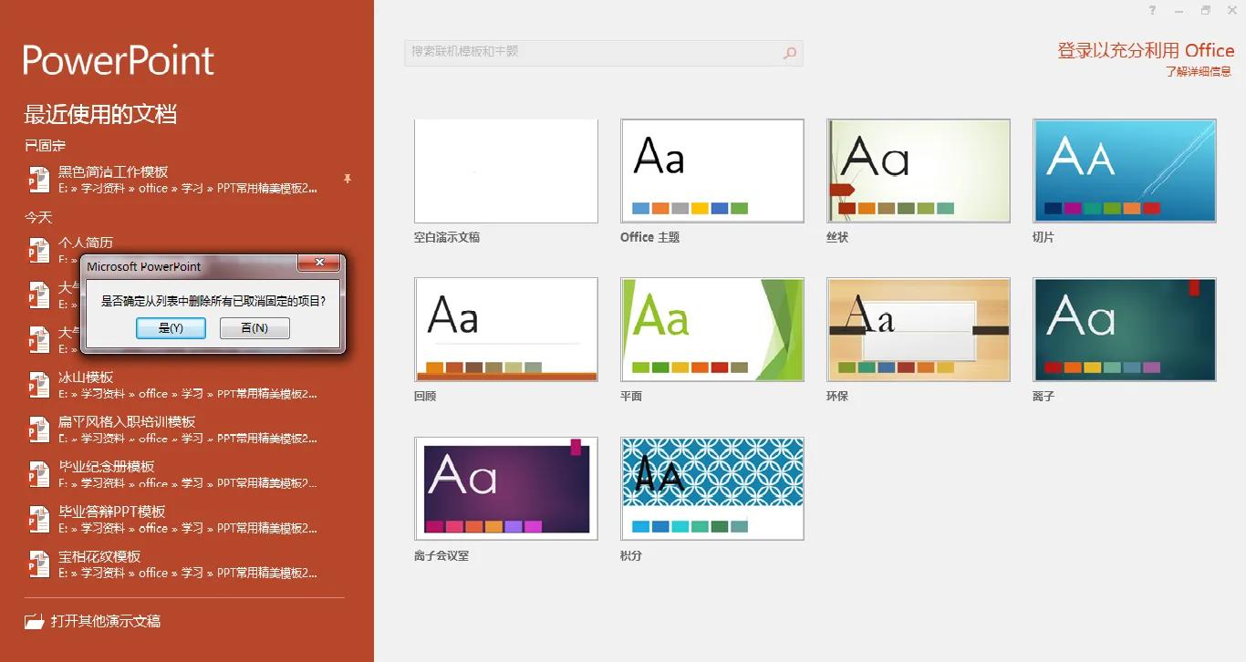Open recent document 毕业答辩PPT模板 by name
Image resolution: width=1246 pixels, height=662 pixels.
(x=112, y=512)
